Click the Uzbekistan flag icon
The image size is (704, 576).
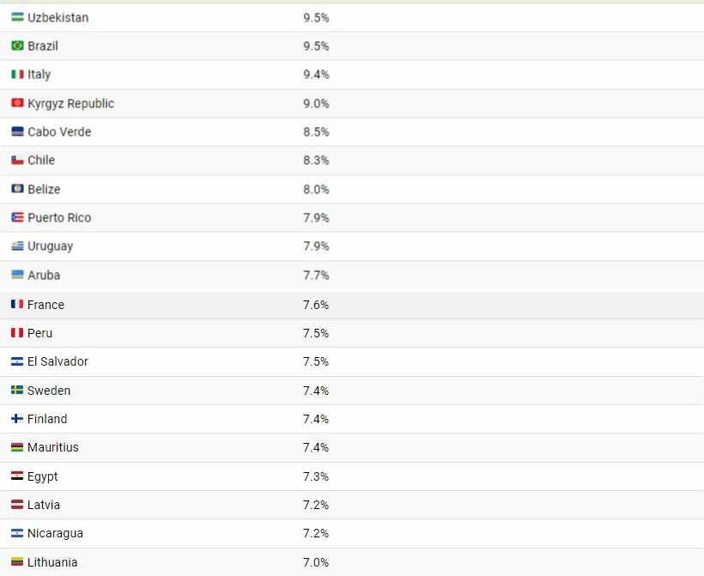coord(17,17)
